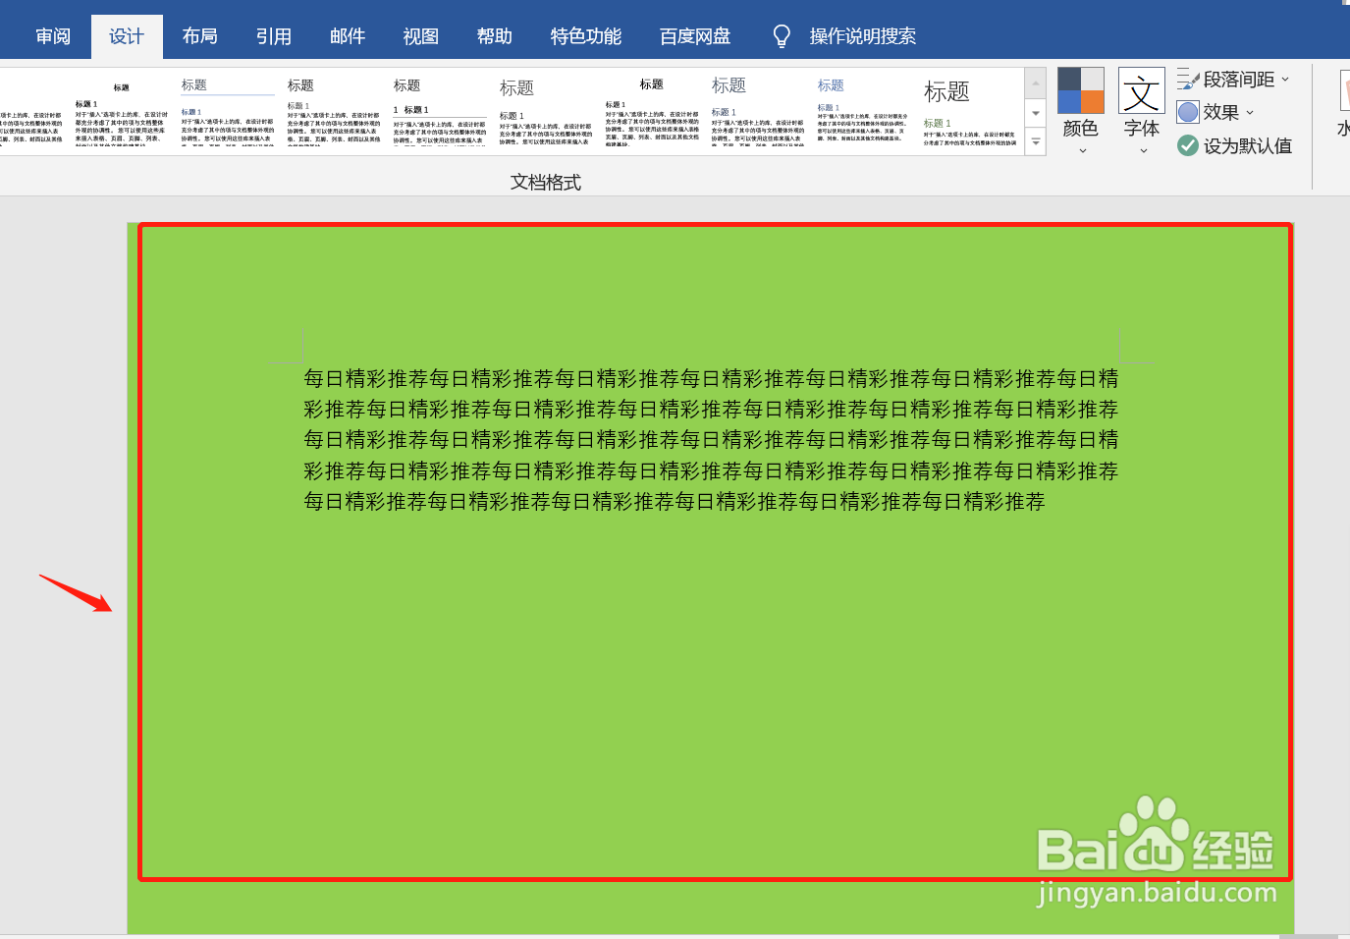
Task: Open the 百度网盘 ribbon item
Action: point(694,35)
